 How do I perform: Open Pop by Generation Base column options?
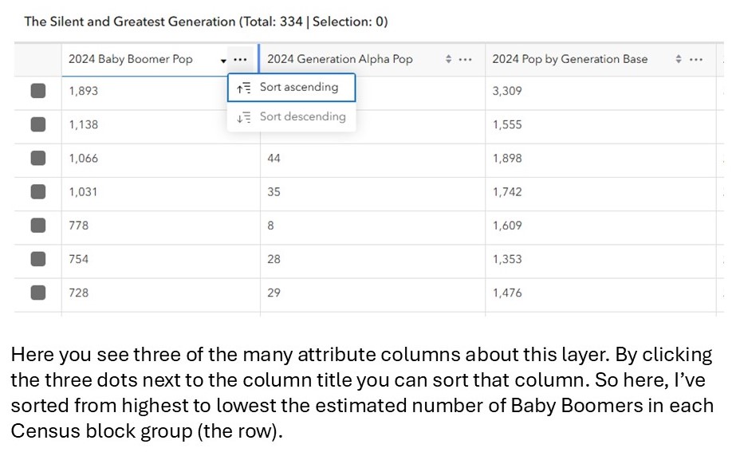pyautogui.click(x=696, y=60)
